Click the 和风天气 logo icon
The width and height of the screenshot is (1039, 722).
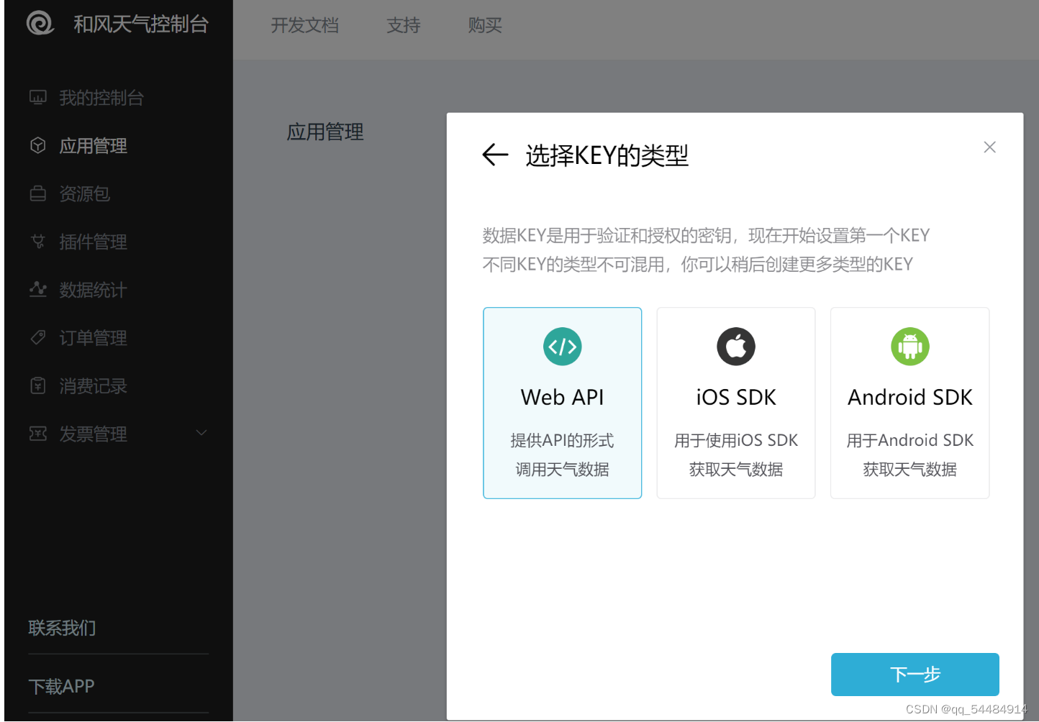[x=40, y=23]
